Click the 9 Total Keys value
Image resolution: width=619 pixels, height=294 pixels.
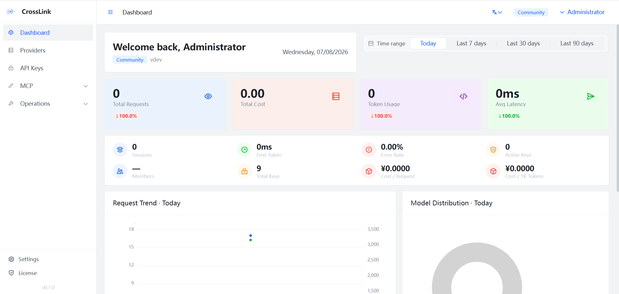pyautogui.click(x=259, y=168)
